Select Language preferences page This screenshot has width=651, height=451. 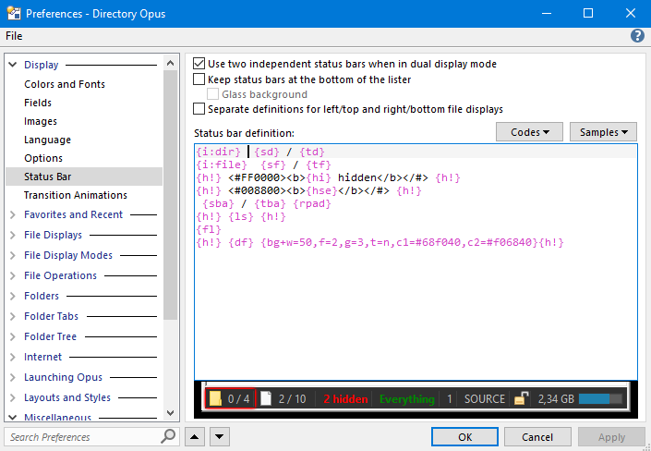(47, 140)
